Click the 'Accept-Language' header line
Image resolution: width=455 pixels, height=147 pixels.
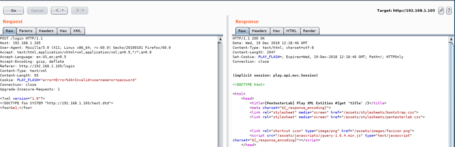(33, 57)
